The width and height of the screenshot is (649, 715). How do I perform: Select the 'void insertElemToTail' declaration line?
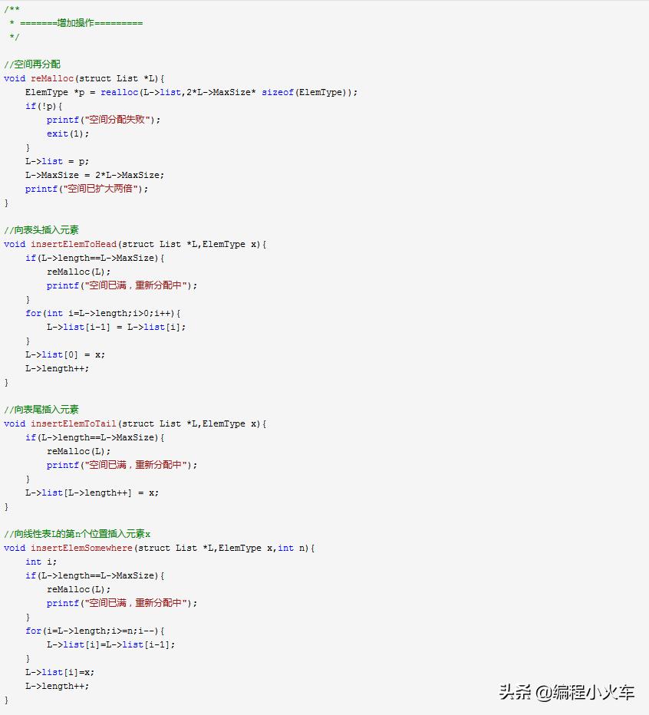(x=135, y=423)
